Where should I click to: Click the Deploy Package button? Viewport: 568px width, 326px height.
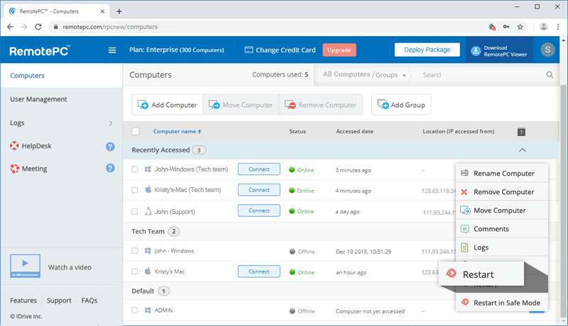[x=427, y=50]
